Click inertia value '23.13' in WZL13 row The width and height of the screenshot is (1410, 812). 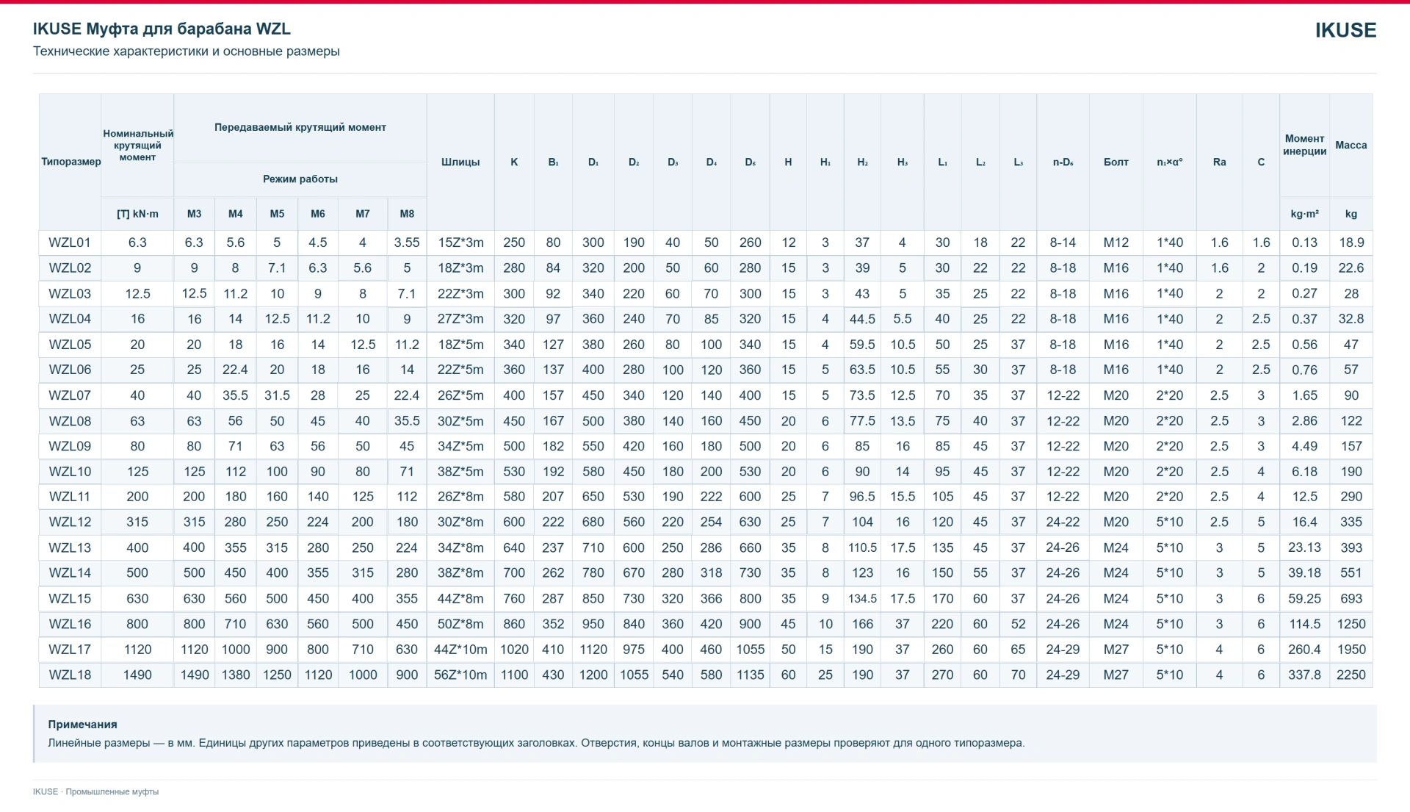(1304, 547)
